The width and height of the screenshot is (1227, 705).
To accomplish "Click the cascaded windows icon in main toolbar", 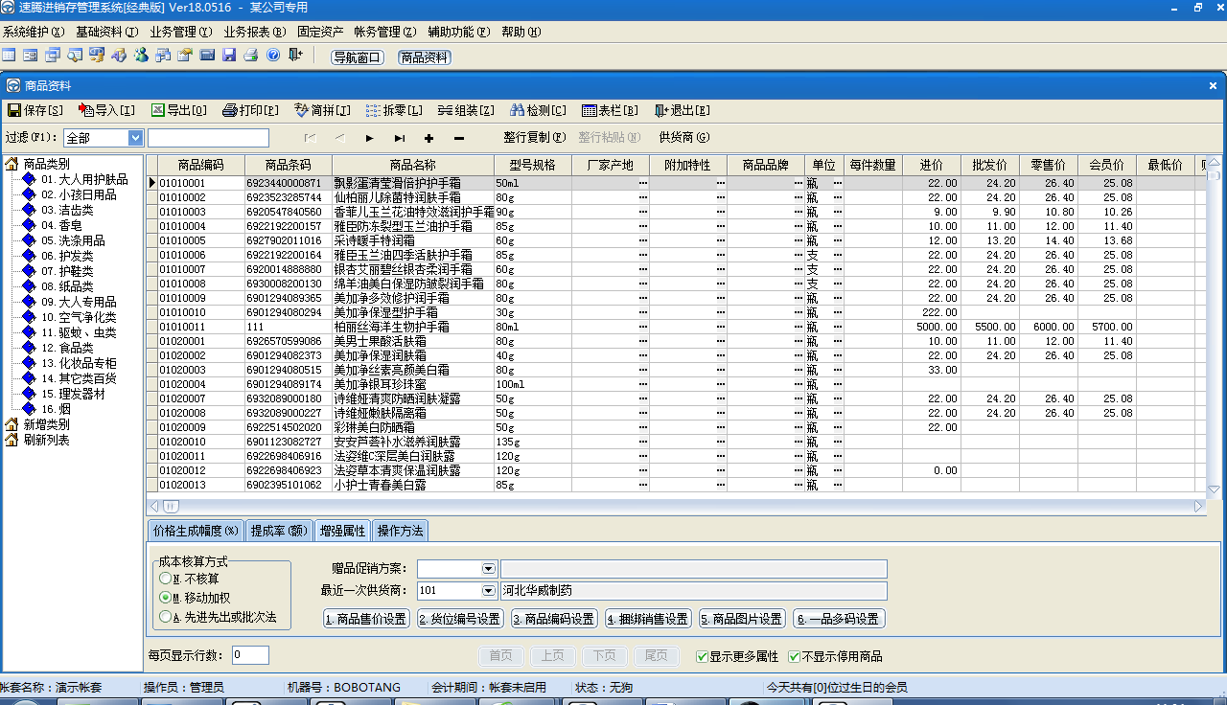I will pyautogui.click(x=53, y=56).
